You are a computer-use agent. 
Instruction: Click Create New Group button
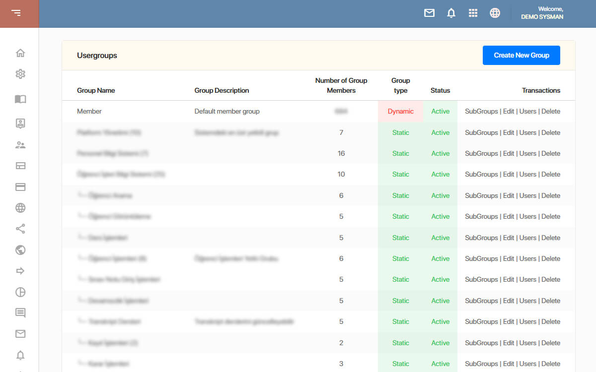coord(521,56)
